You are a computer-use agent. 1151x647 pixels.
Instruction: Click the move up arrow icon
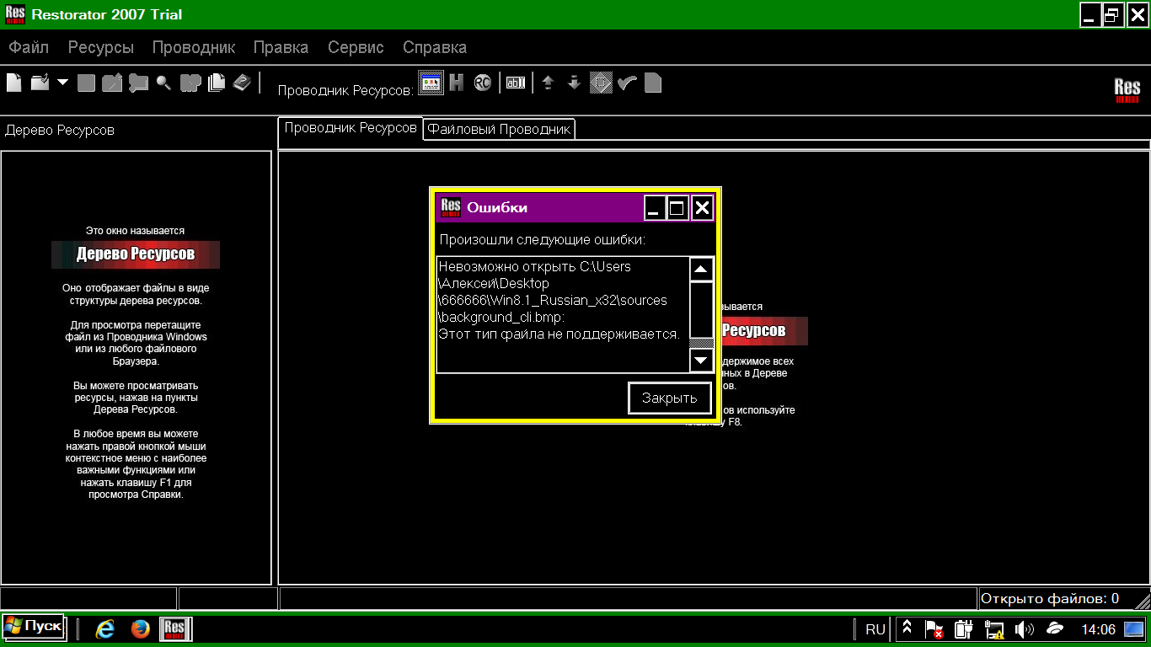[548, 83]
